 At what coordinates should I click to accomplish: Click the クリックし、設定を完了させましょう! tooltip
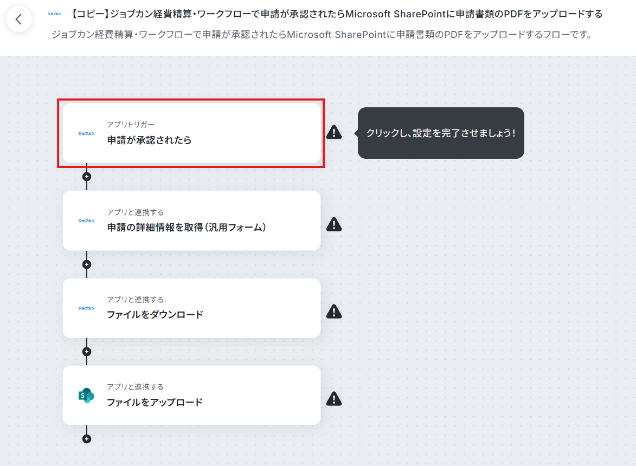441,133
